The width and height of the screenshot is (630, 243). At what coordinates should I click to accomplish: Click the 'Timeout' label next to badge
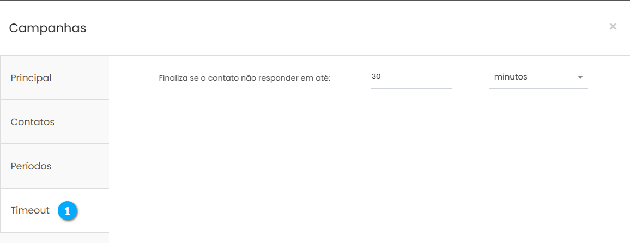click(30, 210)
